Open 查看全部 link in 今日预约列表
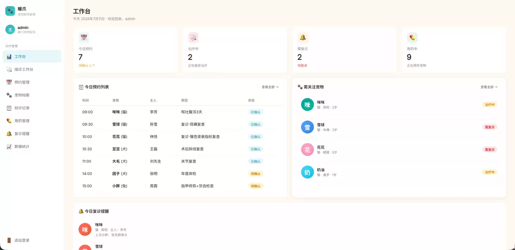The height and width of the screenshot is (250, 515). tap(270, 87)
